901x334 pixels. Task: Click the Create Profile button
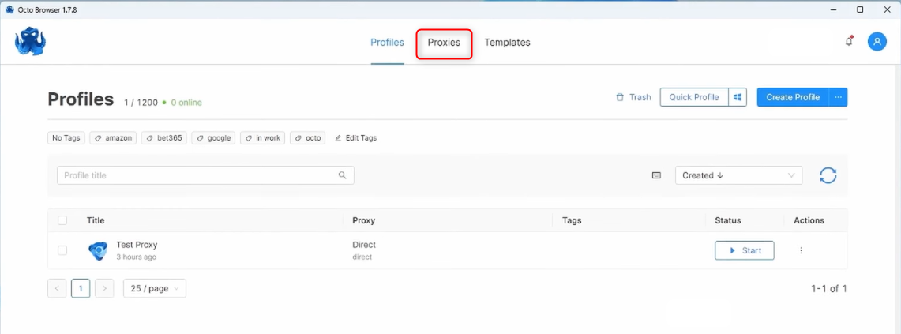(793, 97)
